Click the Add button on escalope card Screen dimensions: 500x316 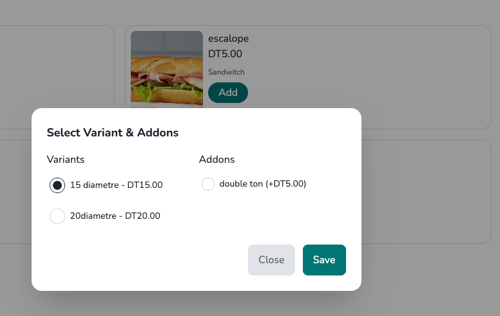coord(228,93)
